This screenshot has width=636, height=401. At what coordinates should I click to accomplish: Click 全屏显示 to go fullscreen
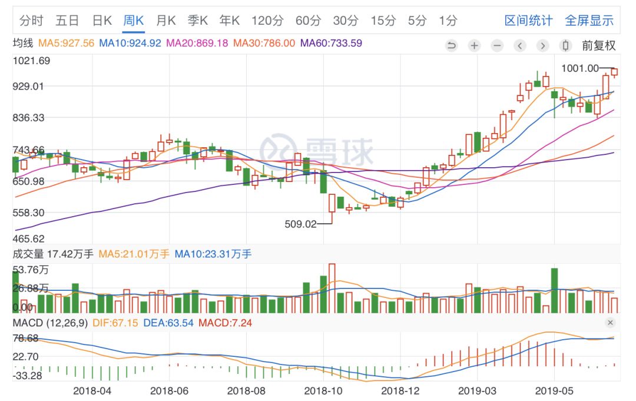click(589, 21)
